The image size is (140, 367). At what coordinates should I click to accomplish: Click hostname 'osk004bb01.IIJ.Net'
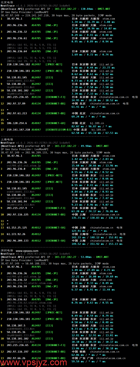[20, 329]
